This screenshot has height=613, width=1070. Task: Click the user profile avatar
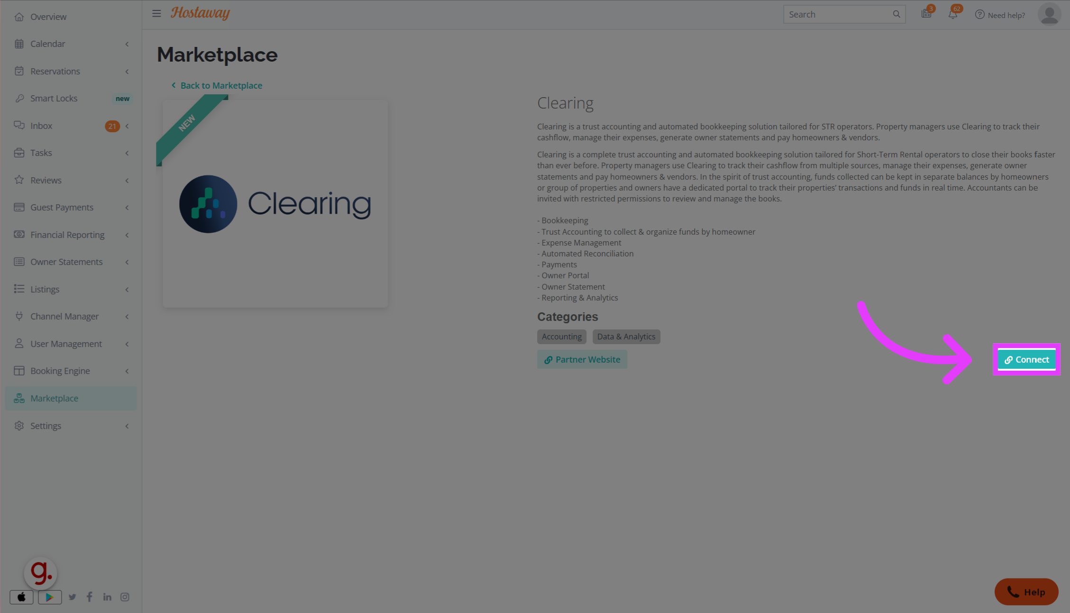click(1049, 14)
